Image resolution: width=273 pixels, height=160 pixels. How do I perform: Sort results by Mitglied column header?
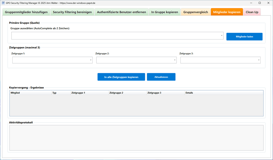(x=30, y=93)
